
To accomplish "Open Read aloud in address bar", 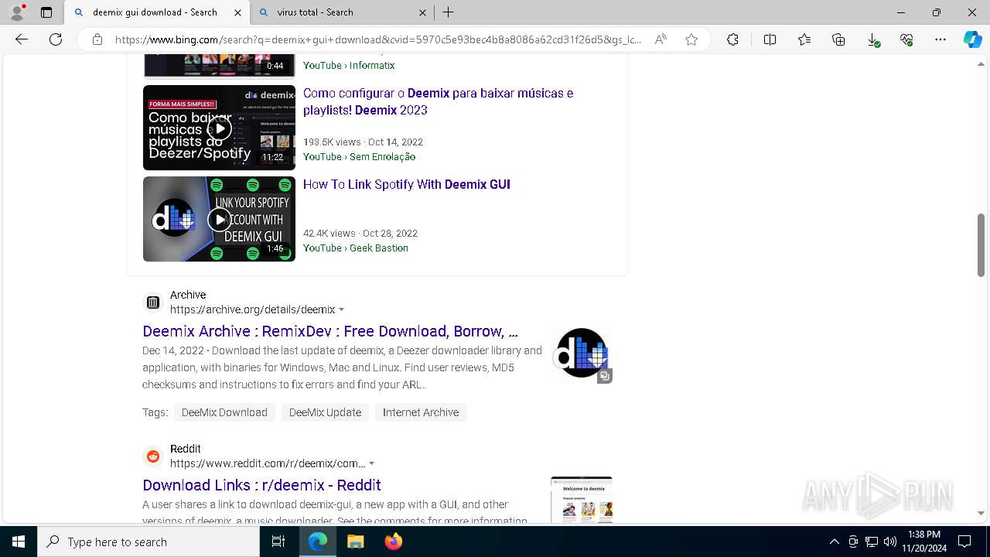I will tap(661, 39).
